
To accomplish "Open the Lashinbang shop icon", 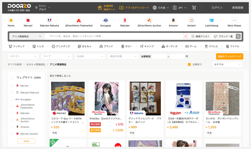I will 212,20.
